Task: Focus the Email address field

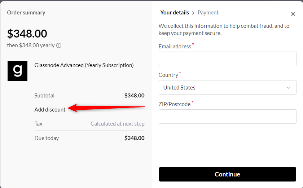Action: (x=227, y=59)
